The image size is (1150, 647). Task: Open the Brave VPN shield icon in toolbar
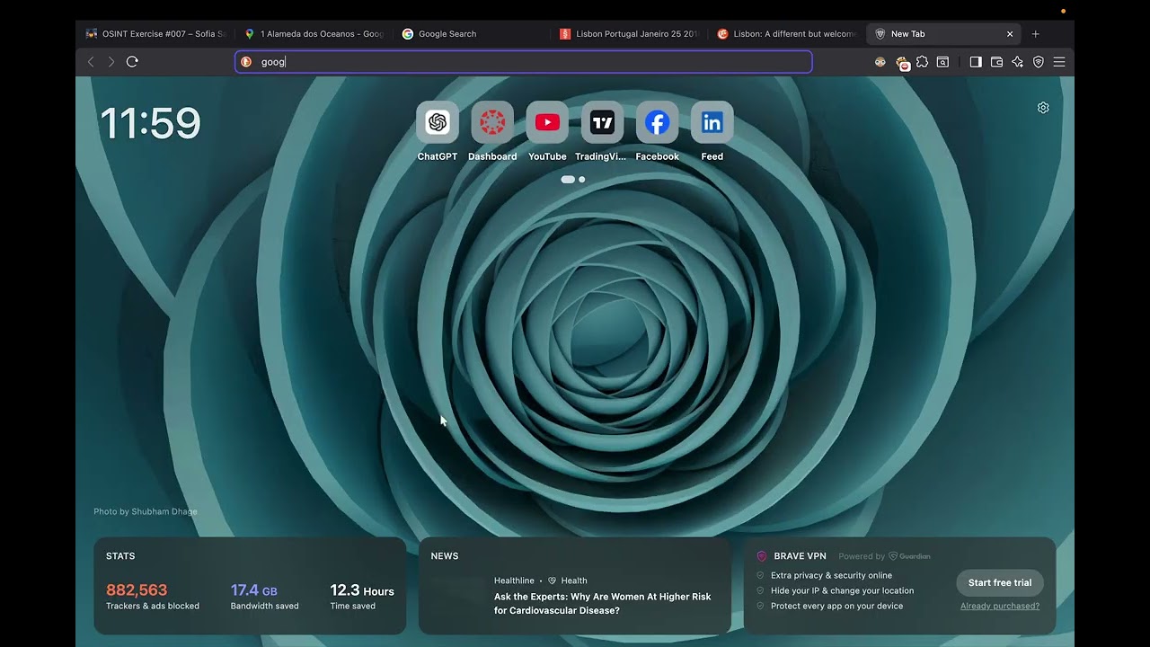1039,62
